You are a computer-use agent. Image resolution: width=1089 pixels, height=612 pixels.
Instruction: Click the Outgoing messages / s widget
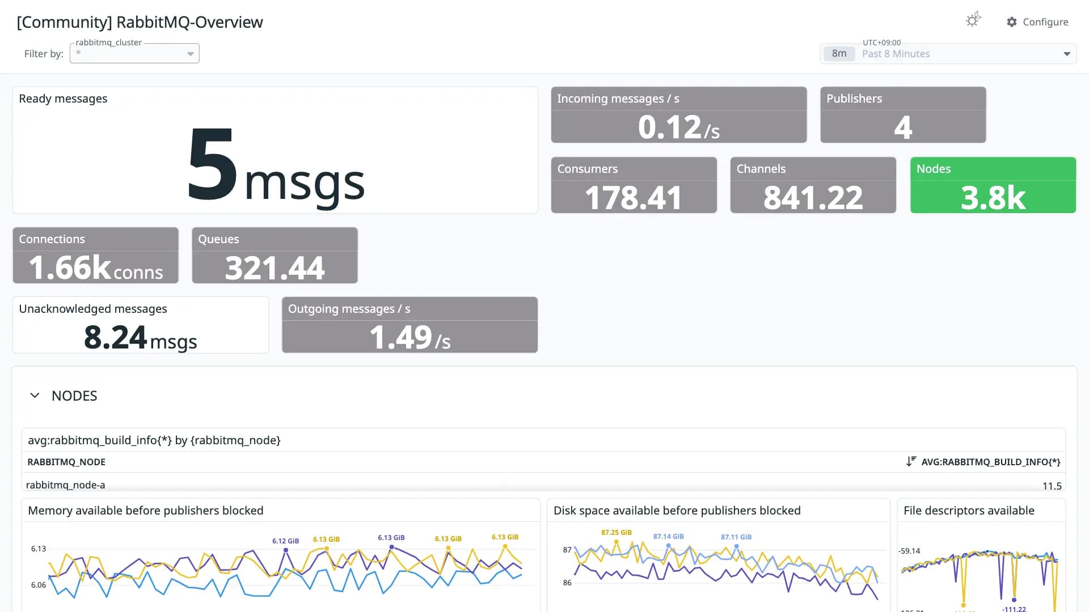click(410, 325)
